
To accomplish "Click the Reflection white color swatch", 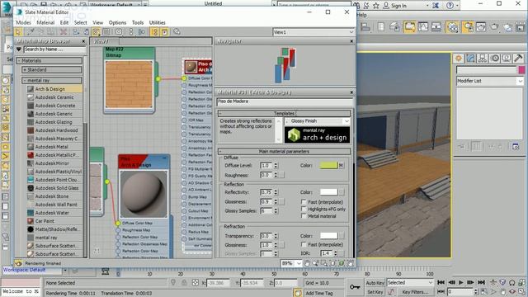I will (x=328, y=192).
